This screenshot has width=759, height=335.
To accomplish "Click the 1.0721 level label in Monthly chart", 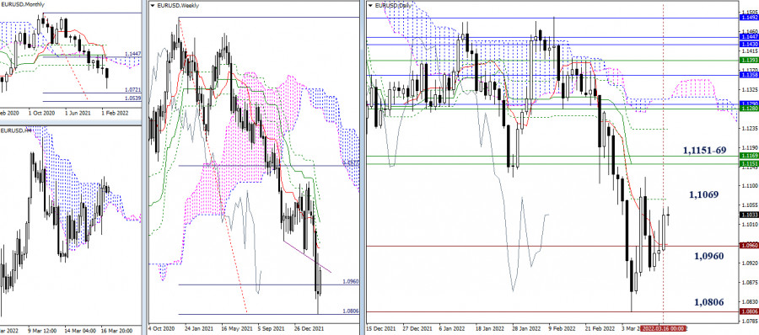I will [132, 90].
